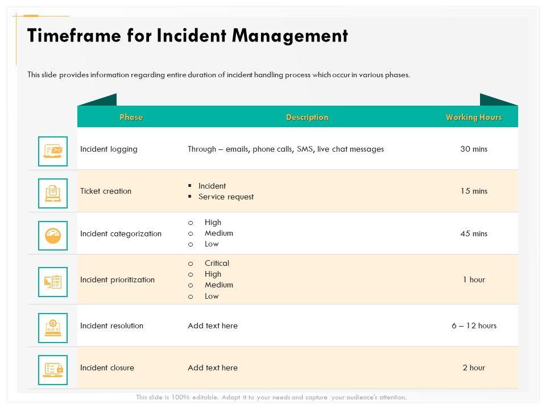Click the 30 mins working hours cell
546x409 pixels.
(x=474, y=149)
